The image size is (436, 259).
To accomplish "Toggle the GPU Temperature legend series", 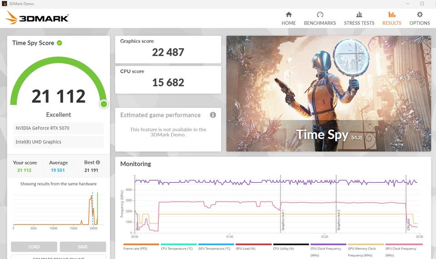I will pyautogui.click(x=216, y=247).
